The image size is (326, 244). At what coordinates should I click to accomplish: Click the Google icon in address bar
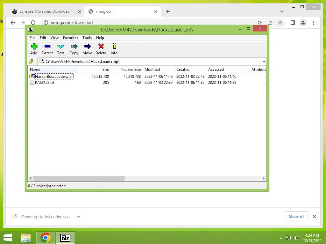click(x=260, y=23)
